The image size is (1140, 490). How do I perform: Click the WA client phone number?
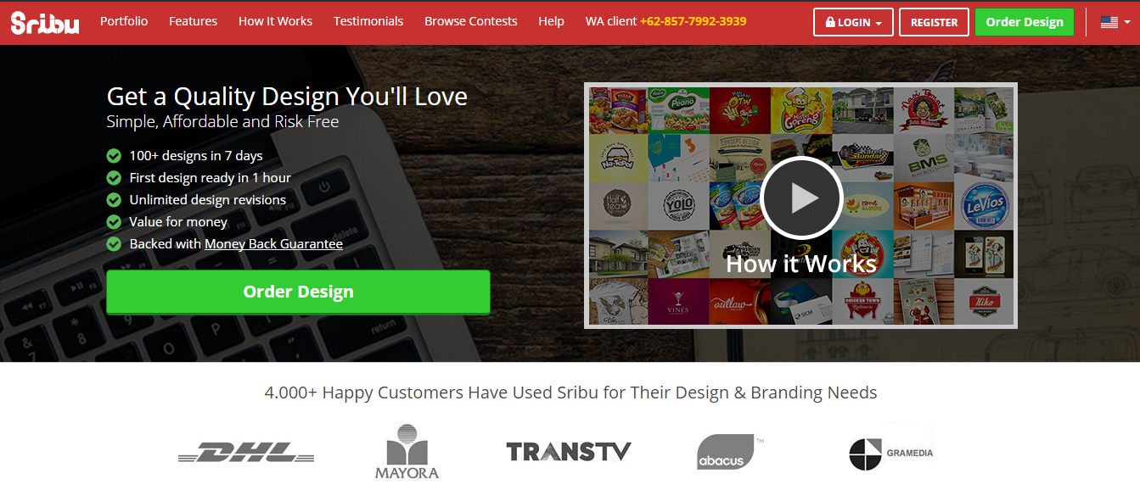694,21
